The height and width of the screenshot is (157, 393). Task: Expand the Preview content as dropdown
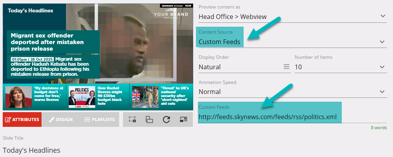tap(383, 16)
